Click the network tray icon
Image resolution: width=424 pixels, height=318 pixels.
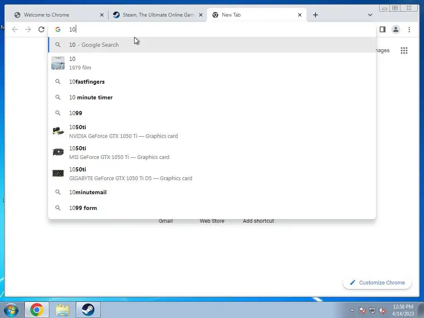point(372,310)
